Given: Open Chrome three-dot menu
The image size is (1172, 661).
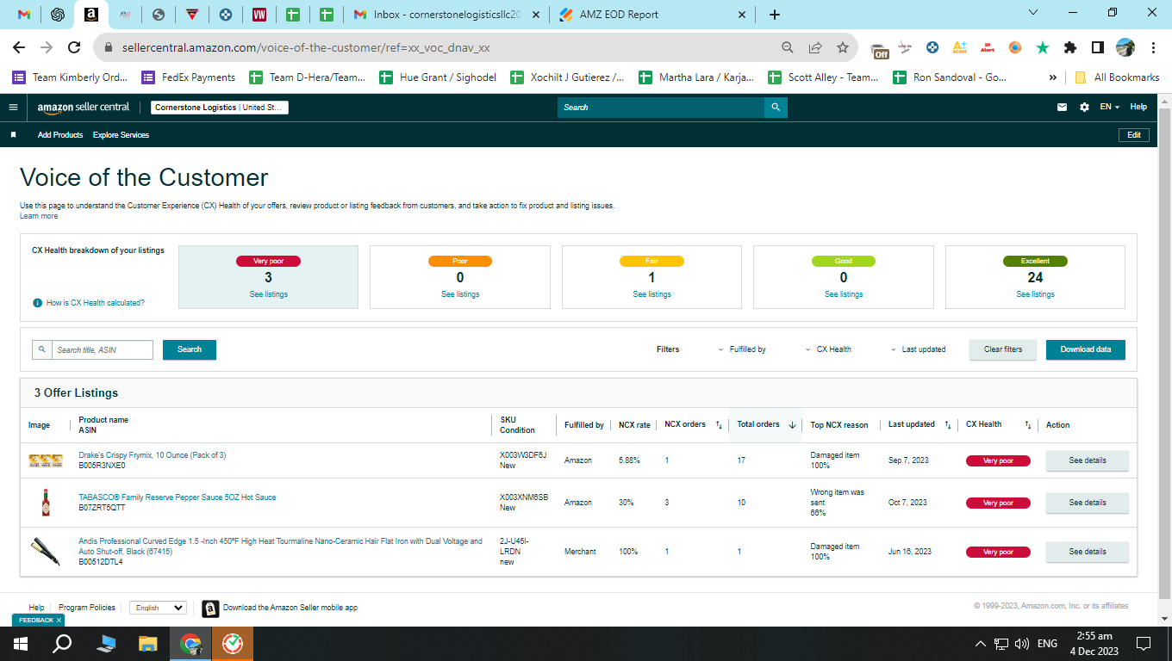Looking at the screenshot, I should (x=1153, y=47).
